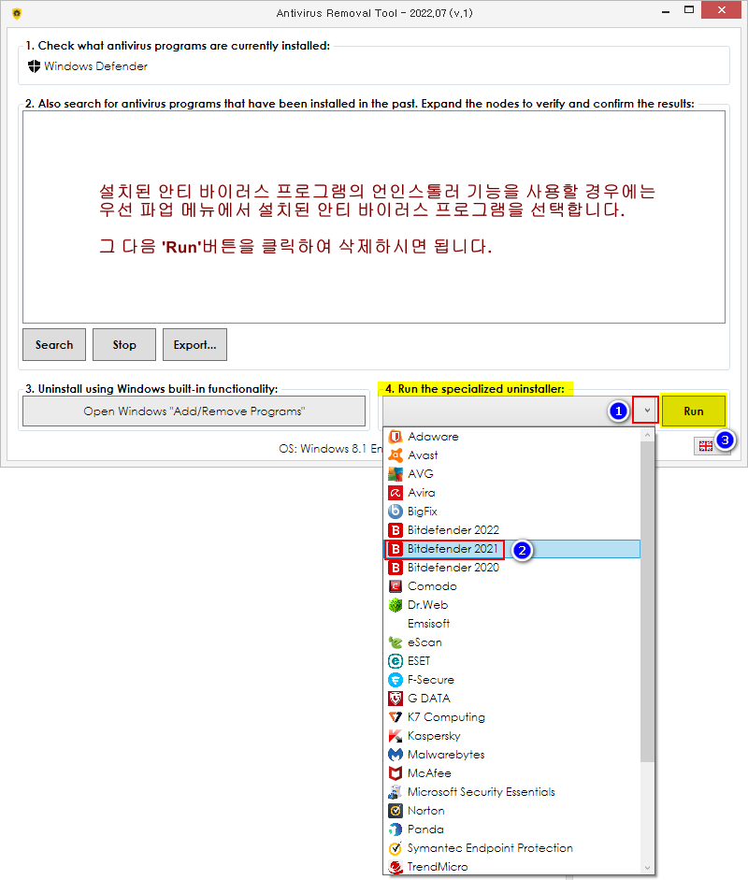Click the Windows Defender shield icon

tap(35, 66)
